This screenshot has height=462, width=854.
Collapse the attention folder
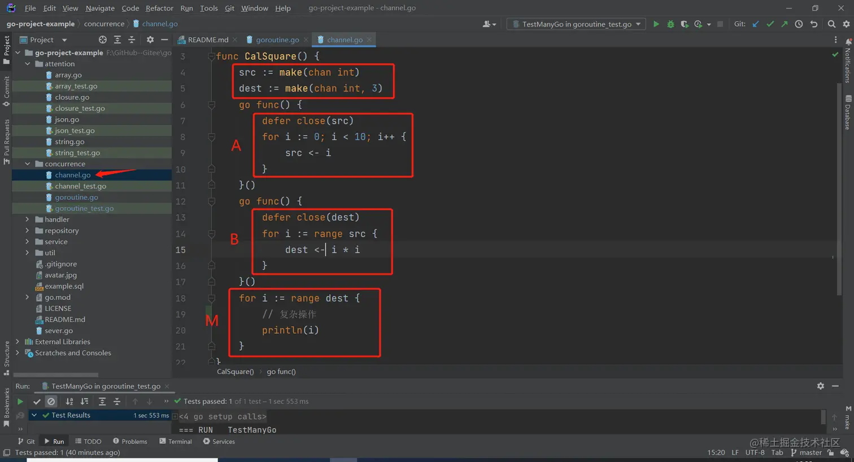tap(28, 64)
